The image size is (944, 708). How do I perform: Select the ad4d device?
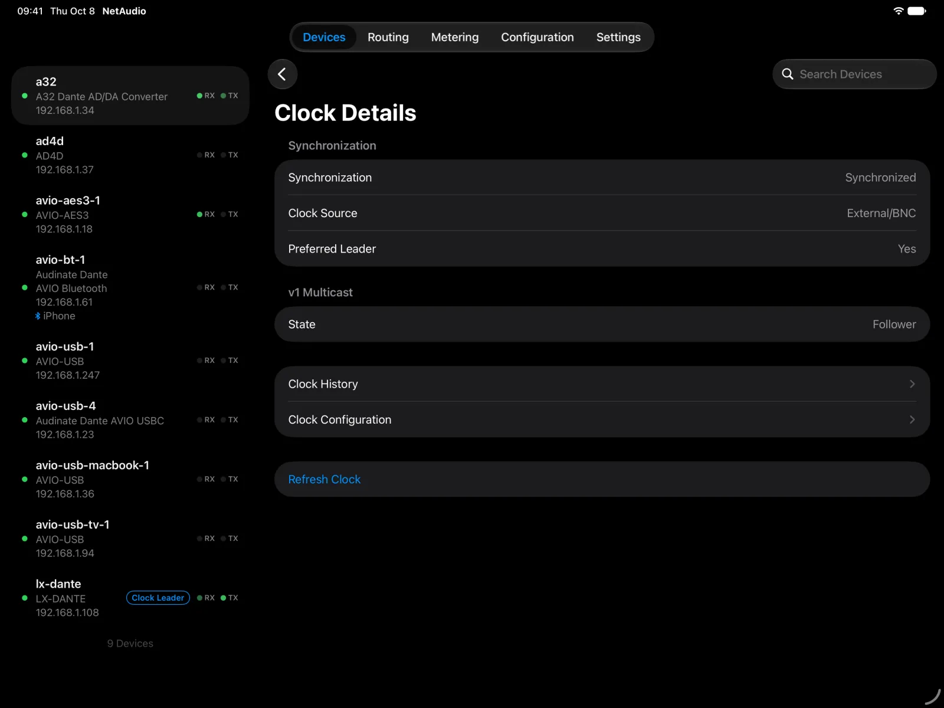click(130, 155)
